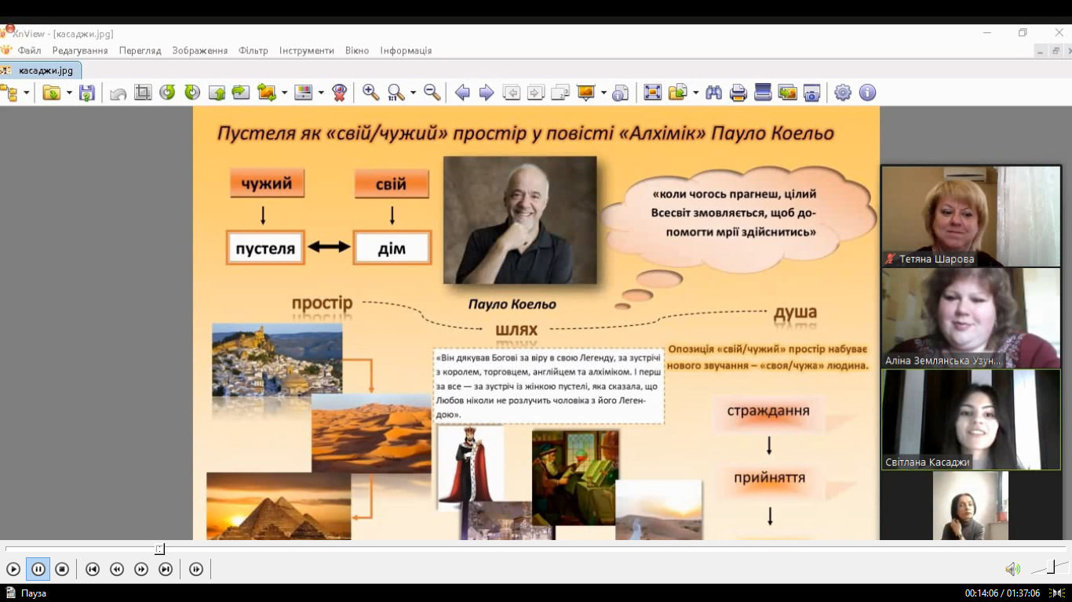The width and height of the screenshot is (1072, 602).
Task: Click the slideshow projector icon
Action: tap(586, 92)
